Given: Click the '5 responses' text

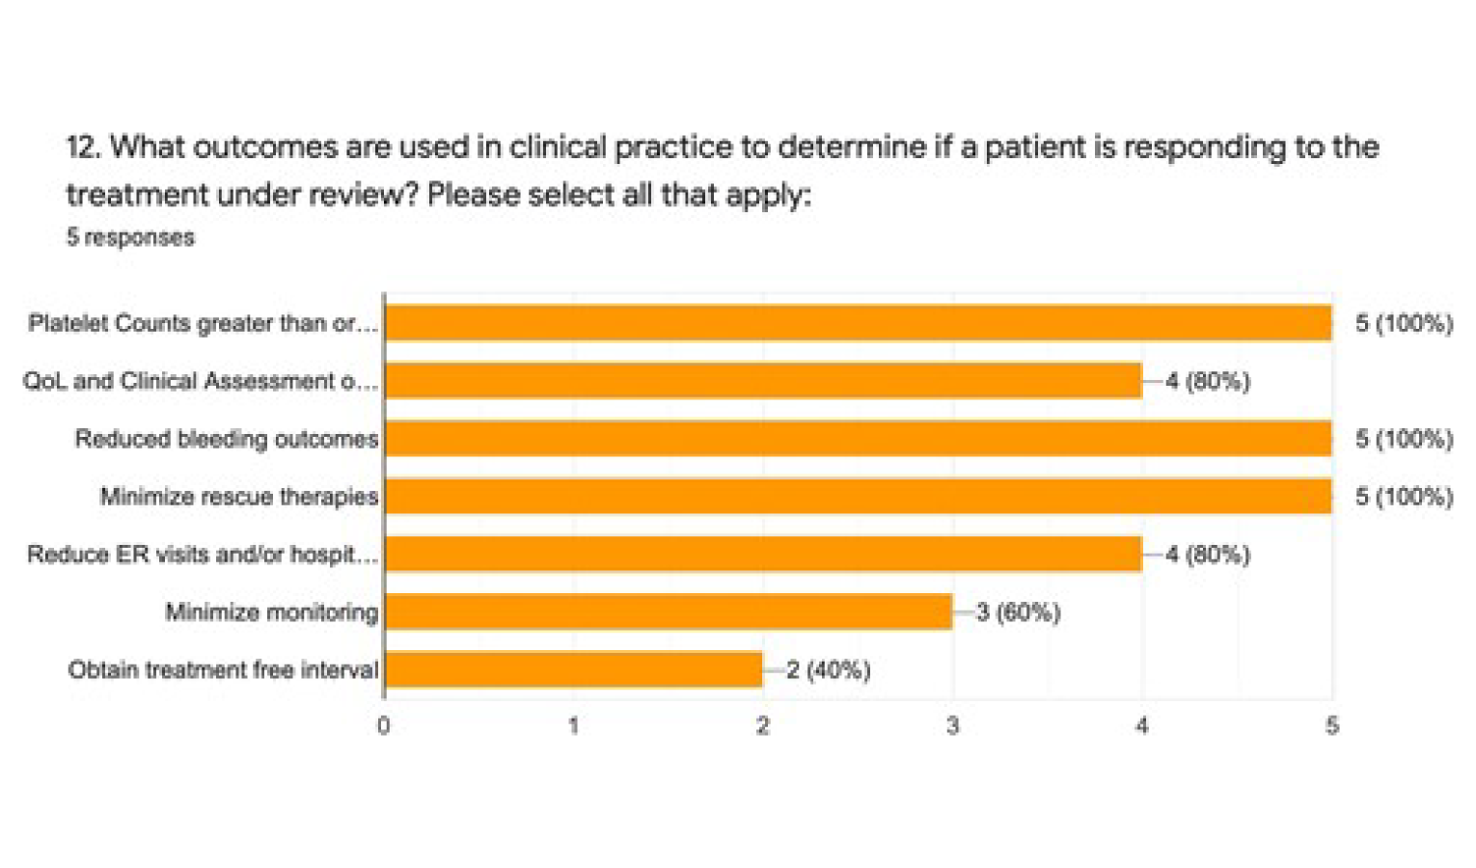Looking at the screenshot, I should (x=130, y=237).
